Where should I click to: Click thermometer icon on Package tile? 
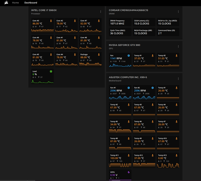[99, 55]
